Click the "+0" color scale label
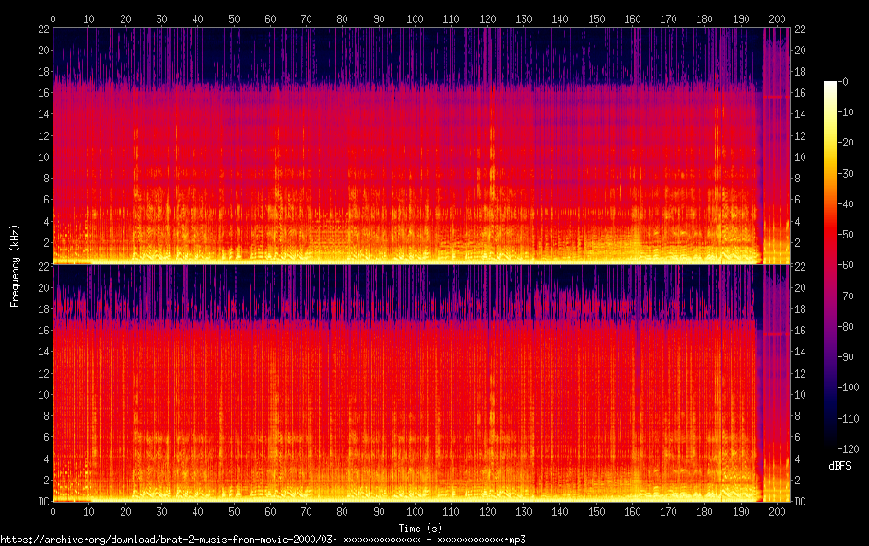This screenshot has width=869, height=546. [843, 81]
